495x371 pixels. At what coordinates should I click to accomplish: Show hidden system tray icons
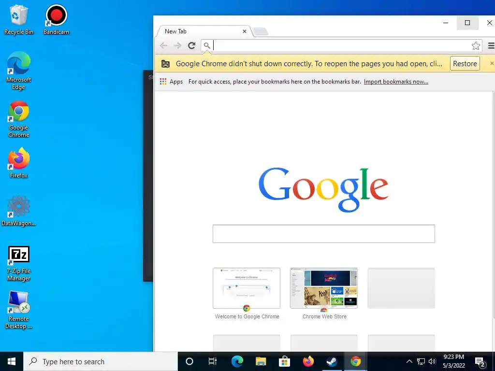409,361
